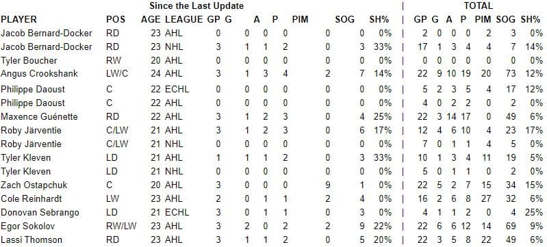The width and height of the screenshot is (547, 247).
Task: Select player name Maxence Guénette
Action: pyautogui.click(x=39, y=116)
